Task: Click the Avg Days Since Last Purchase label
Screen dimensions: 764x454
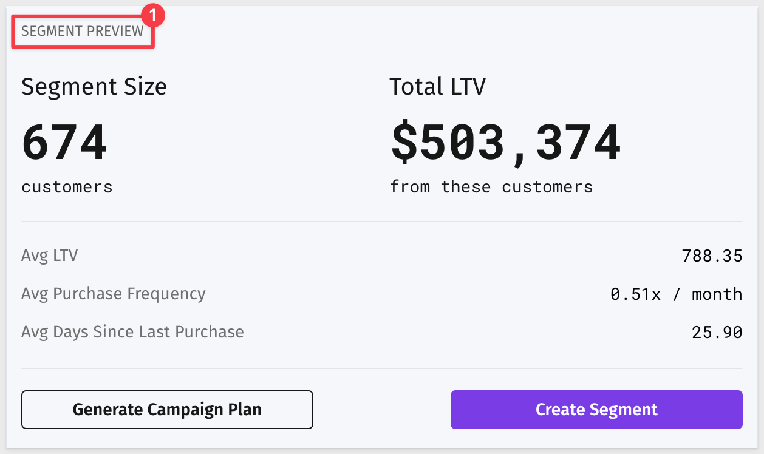Action: [132, 332]
